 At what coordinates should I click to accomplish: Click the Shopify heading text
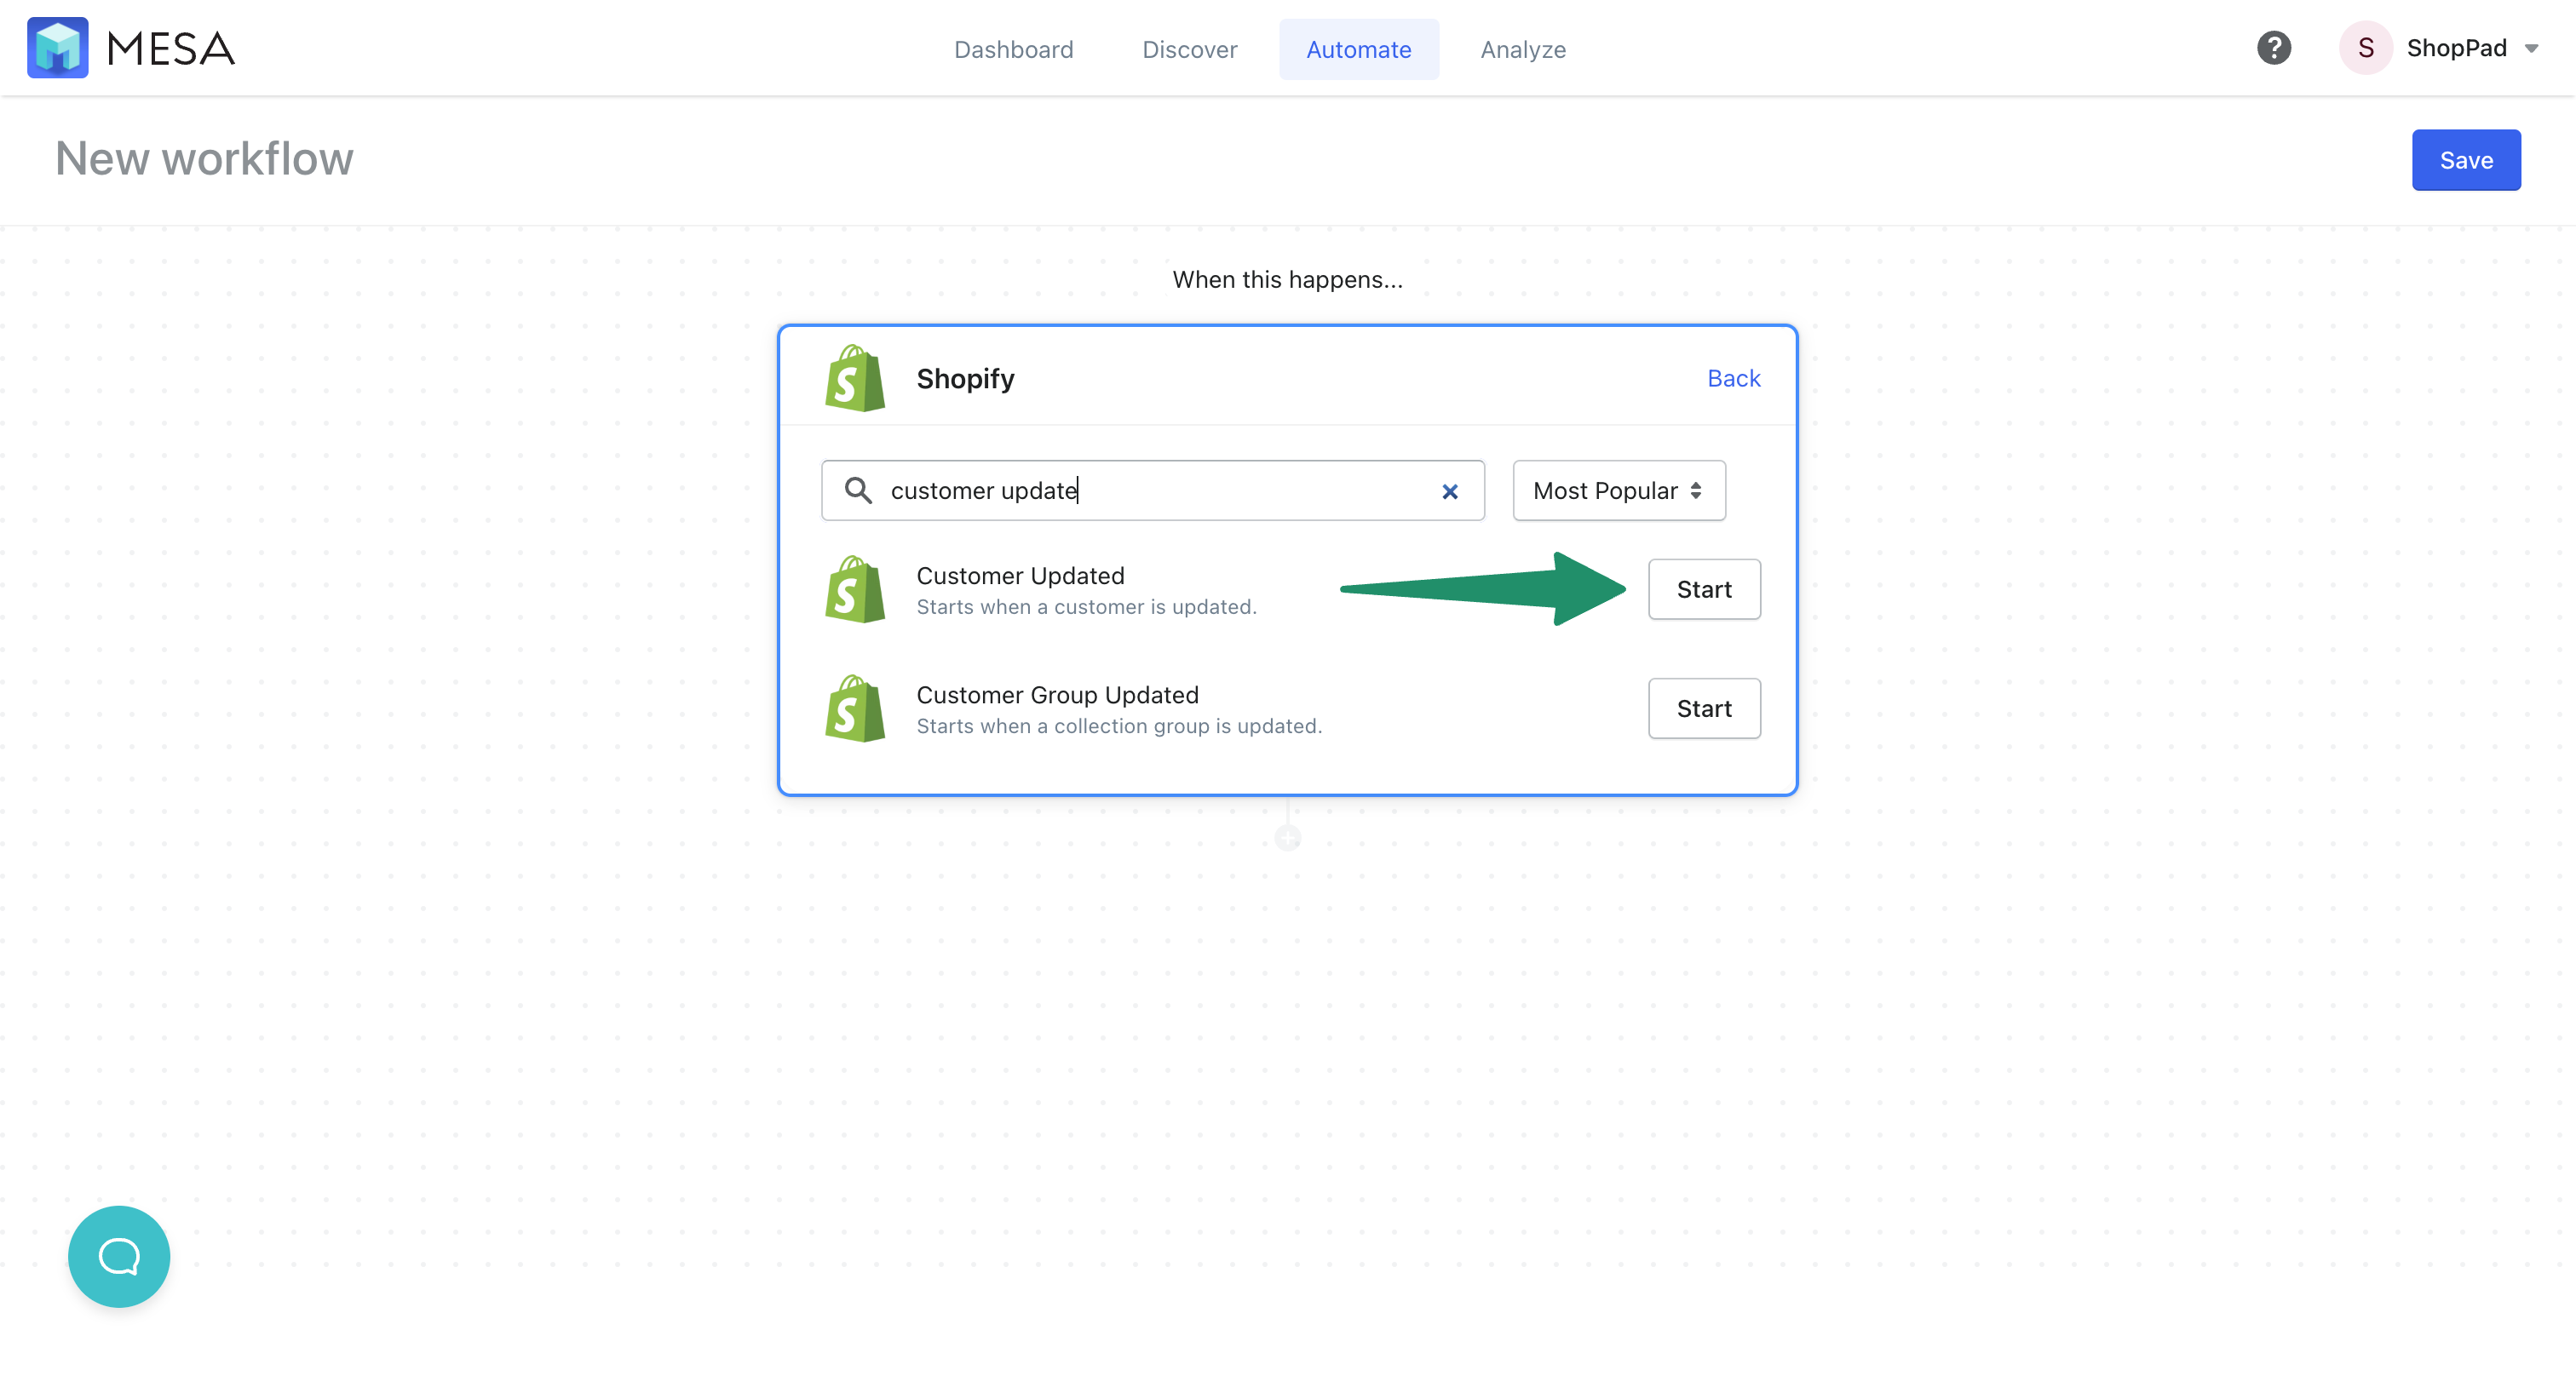click(965, 379)
